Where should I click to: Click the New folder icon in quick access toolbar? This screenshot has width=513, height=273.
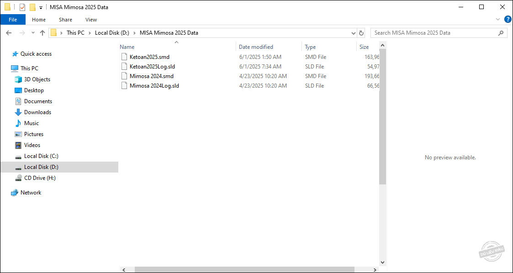click(x=32, y=7)
